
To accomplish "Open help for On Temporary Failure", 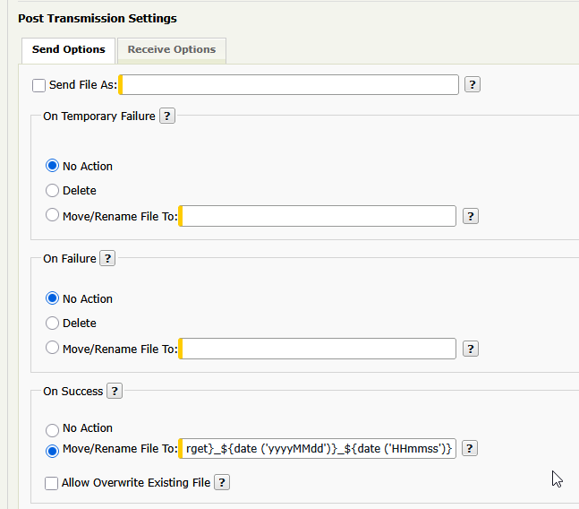I will 167,116.
